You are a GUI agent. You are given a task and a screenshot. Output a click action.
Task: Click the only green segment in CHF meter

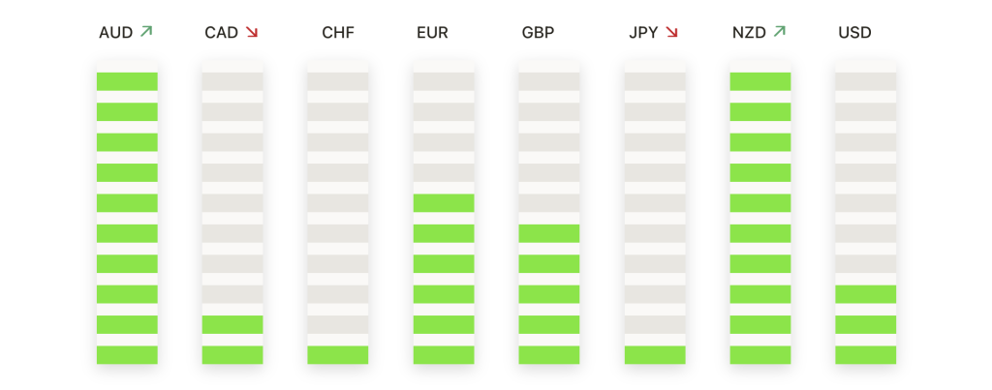(x=338, y=354)
